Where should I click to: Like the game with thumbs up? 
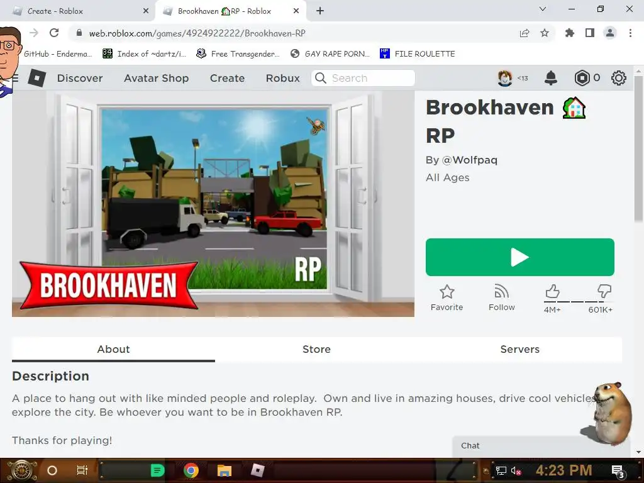(552, 291)
